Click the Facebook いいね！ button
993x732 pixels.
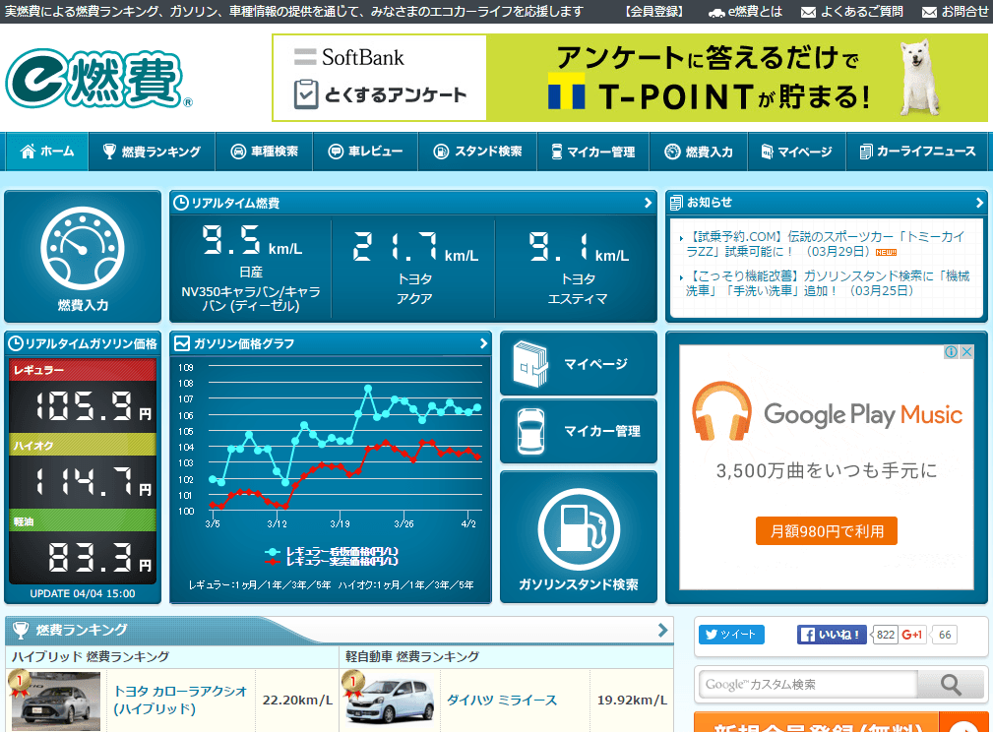(x=832, y=635)
